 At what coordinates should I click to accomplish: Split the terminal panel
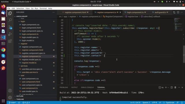pyautogui.click(x=172, y=87)
